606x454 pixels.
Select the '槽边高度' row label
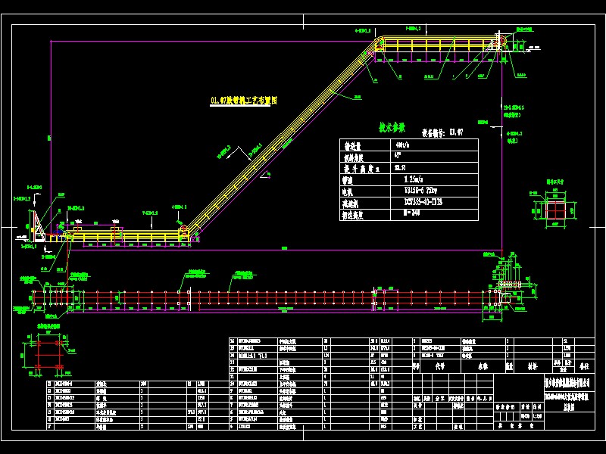(x=353, y=215)
